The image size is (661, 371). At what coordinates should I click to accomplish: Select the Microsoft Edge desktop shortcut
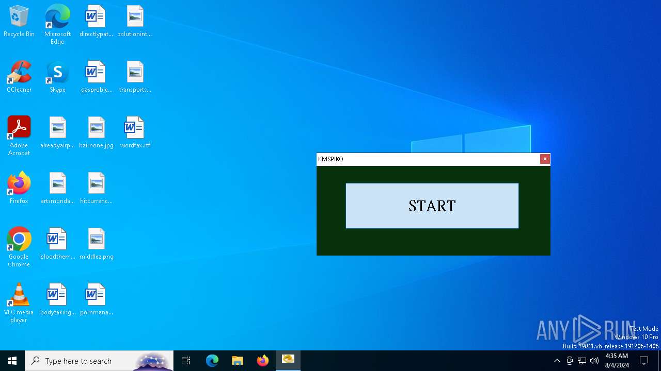click(x=57, y=25)
